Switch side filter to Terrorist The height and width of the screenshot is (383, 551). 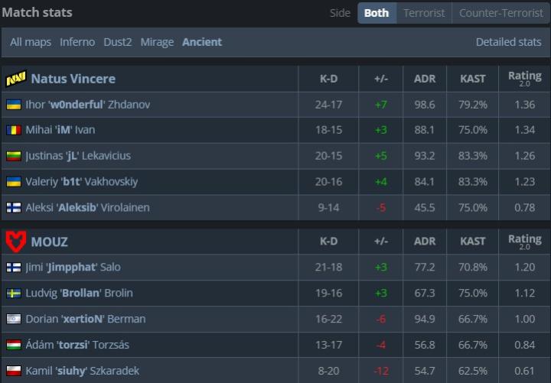point(424,13)
